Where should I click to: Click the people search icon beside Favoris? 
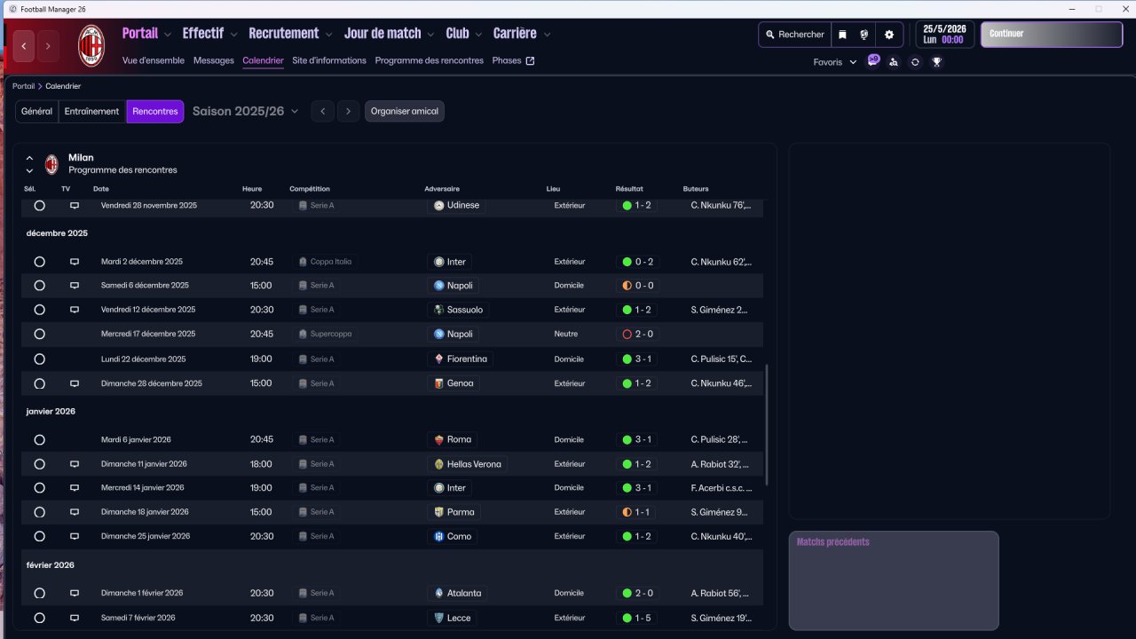pos(894,62)
